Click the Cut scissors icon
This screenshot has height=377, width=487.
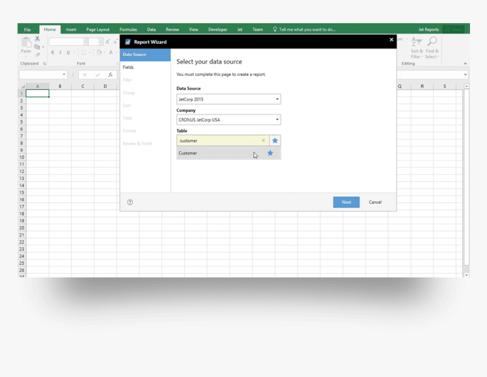(x=37, y=39)
